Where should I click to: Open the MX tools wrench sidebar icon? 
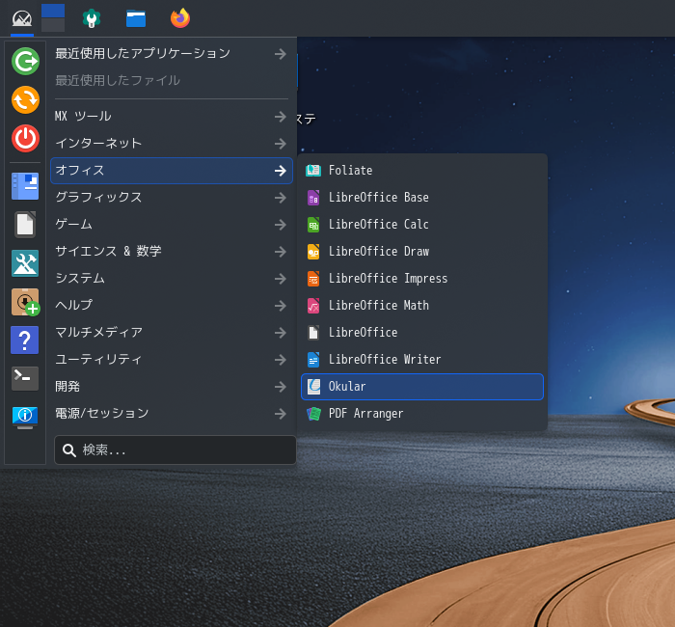(25, 263)
